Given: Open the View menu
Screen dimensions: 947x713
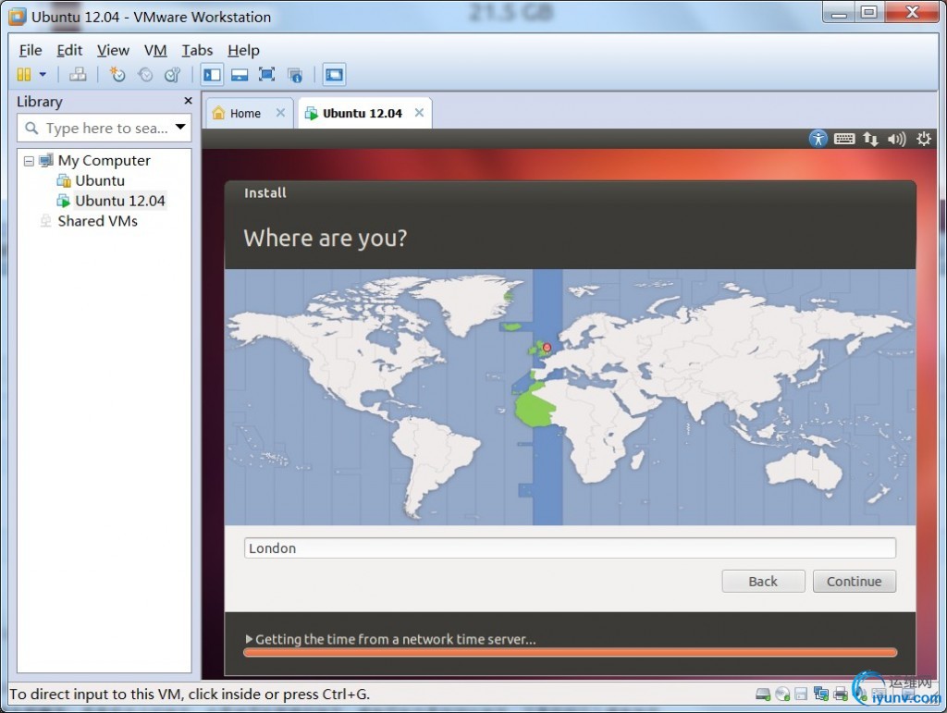Looking at the screenshot, I should coord(113,50).
